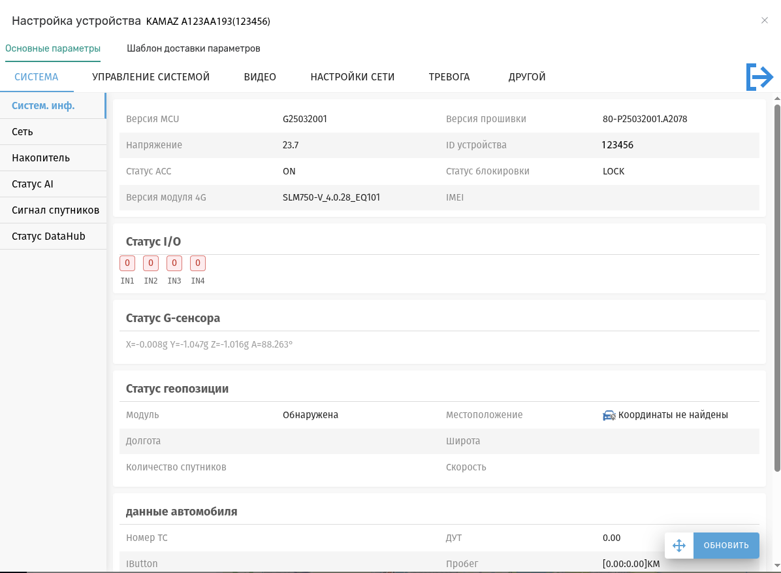Select the Видео tab
This screenshot has width=781, height=573.
(x=260, y=77)
